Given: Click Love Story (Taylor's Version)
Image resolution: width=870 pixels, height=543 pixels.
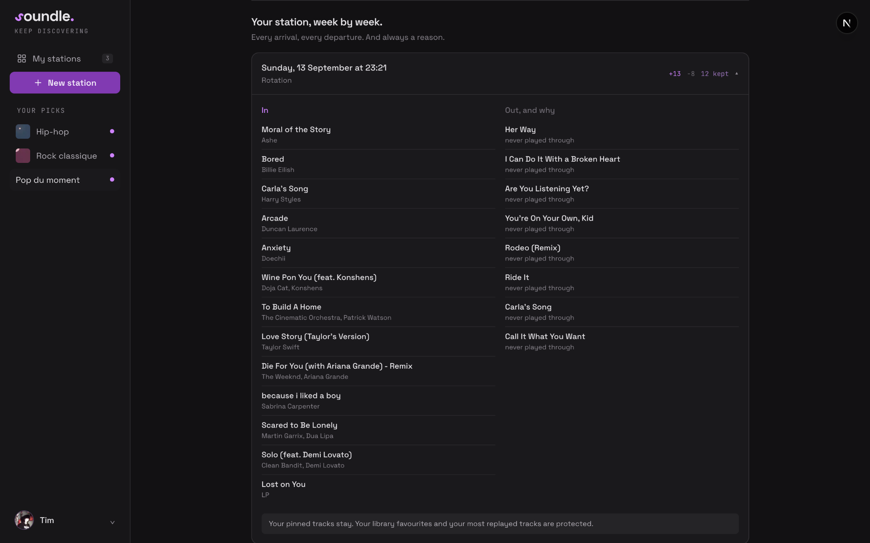Looking at the screenshot, I should pyautogui.click(x=316, y=336).
